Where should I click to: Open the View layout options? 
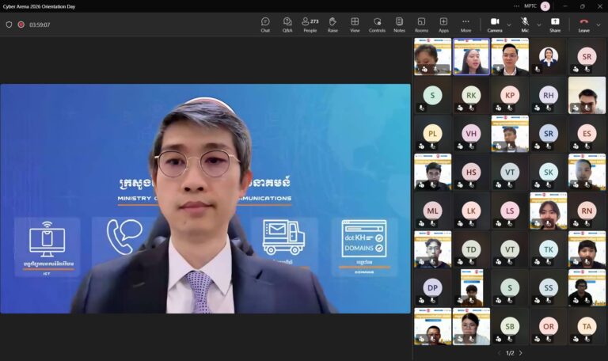coord(355,25)
